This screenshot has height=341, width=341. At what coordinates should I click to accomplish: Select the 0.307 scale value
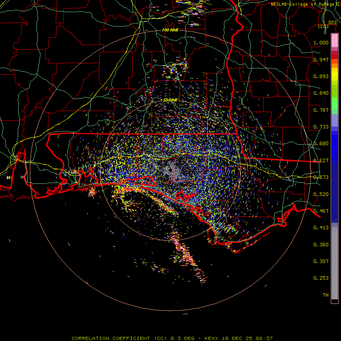(x=321, y=261)
